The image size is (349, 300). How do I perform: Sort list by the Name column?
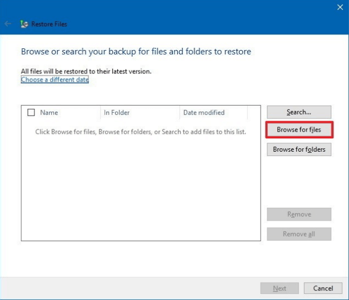click(61, 112)
